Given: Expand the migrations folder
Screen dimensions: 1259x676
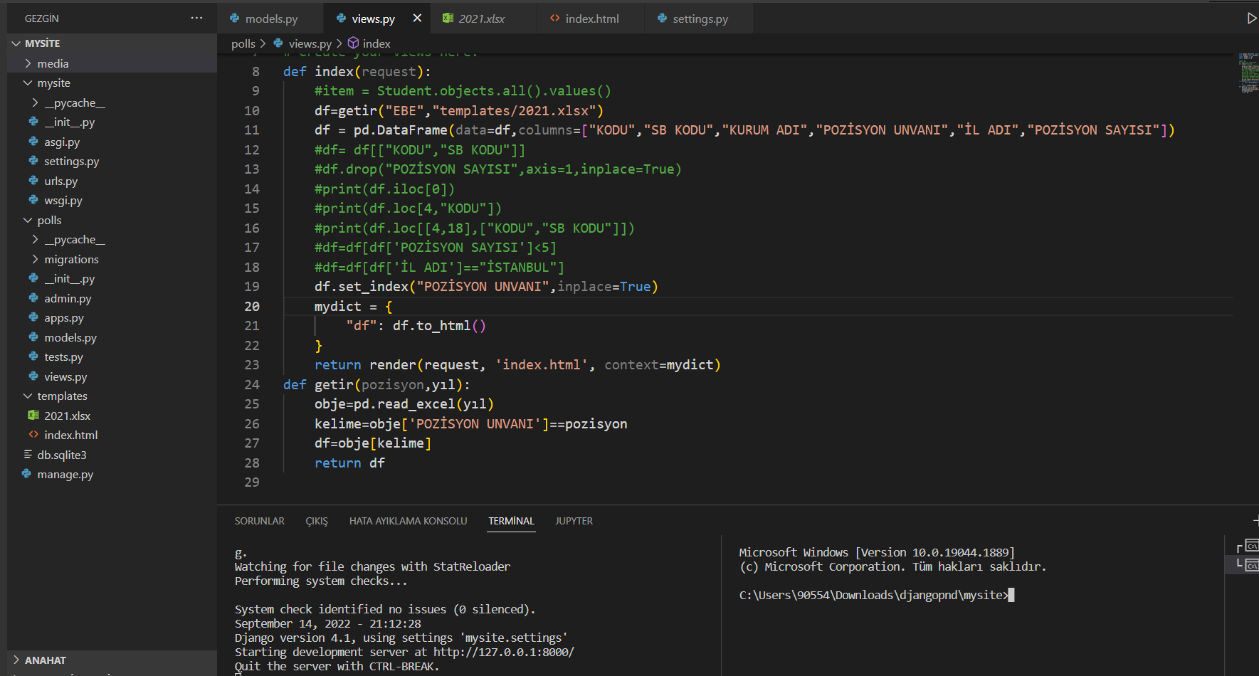Looking at the screenshot, I should tap(35, 259).
